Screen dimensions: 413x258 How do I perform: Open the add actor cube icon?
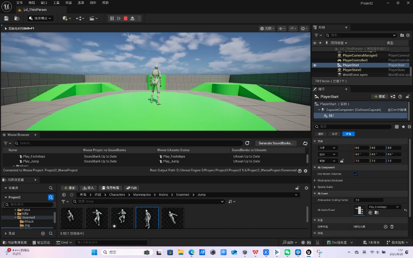(67, 19)
